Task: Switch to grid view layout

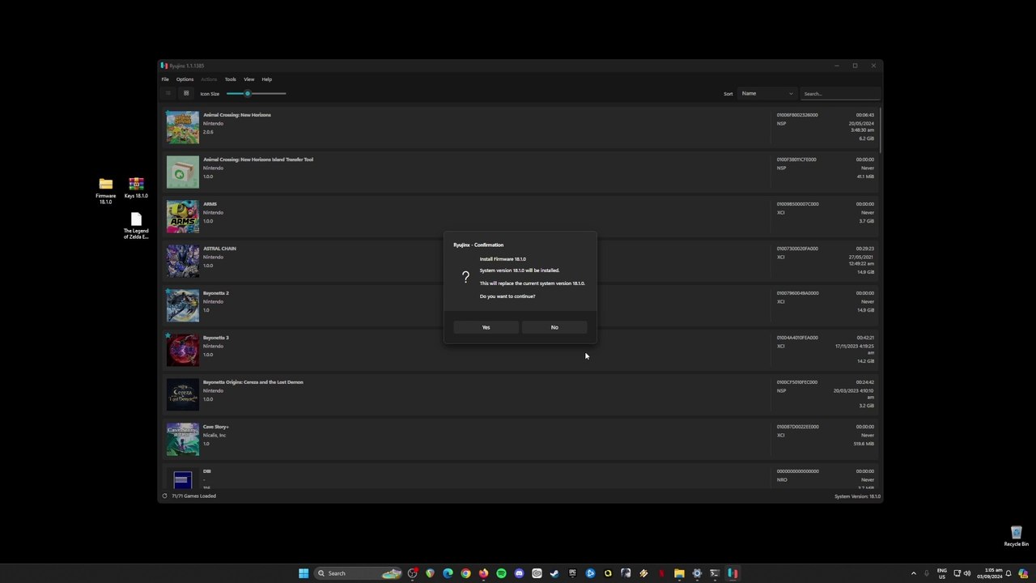Action: coord(186,93)
